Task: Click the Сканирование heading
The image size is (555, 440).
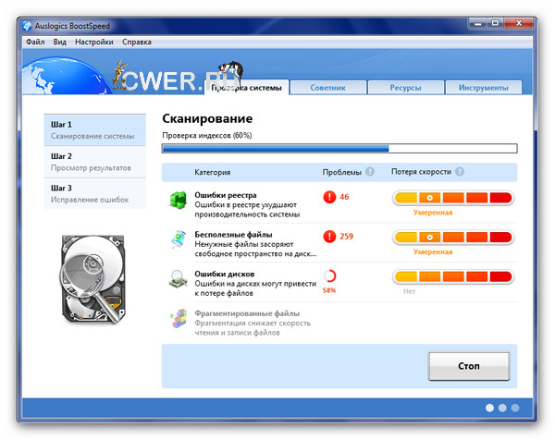Action: pos(207,118)
